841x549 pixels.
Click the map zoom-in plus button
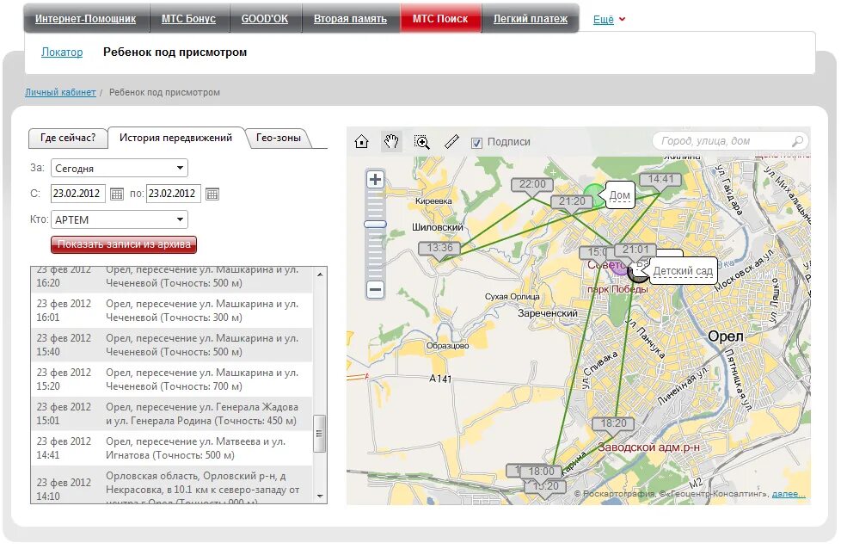[x=376, y=179]
